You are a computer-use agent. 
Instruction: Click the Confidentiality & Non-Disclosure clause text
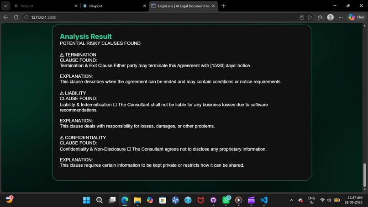coord(163,149)
